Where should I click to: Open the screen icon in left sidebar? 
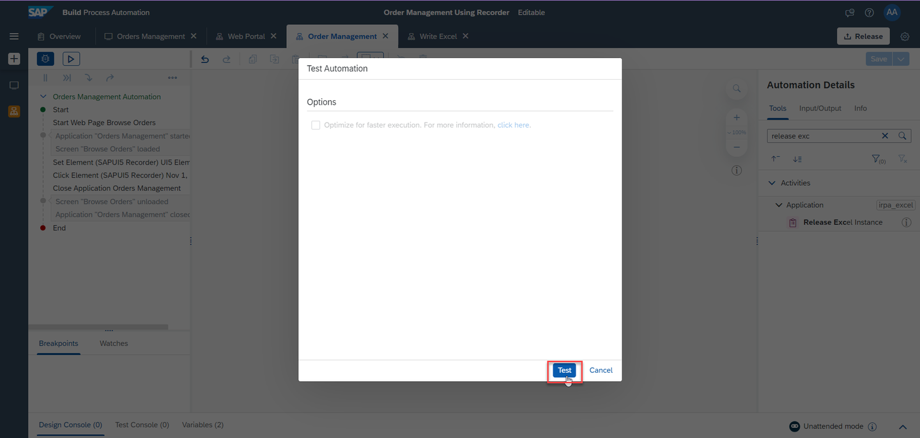pos(14,85)
